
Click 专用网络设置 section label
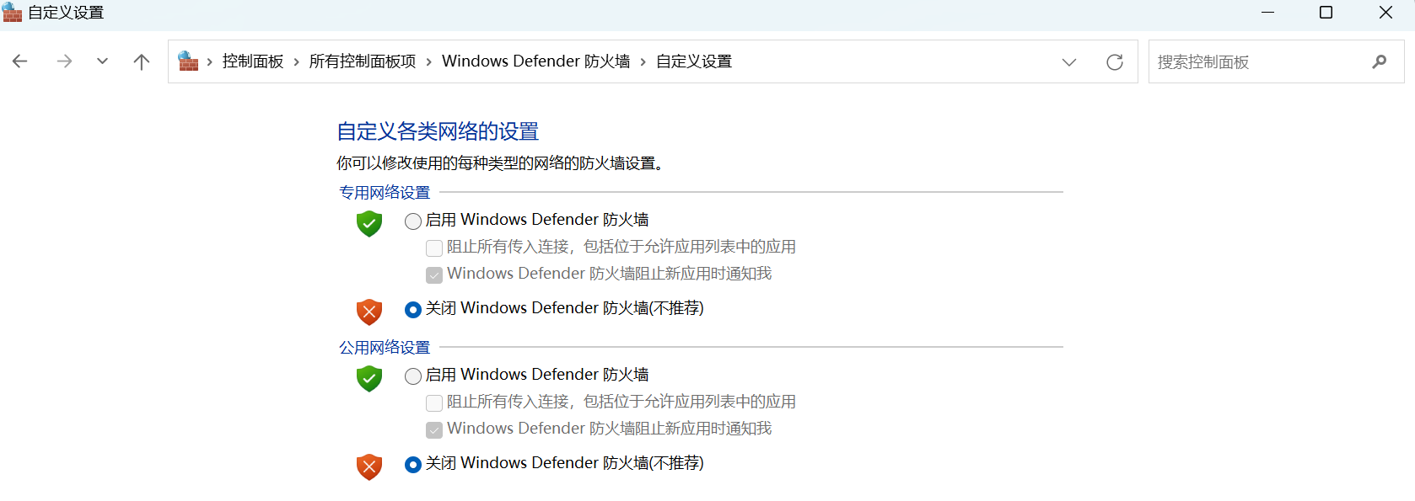point(385,193)
